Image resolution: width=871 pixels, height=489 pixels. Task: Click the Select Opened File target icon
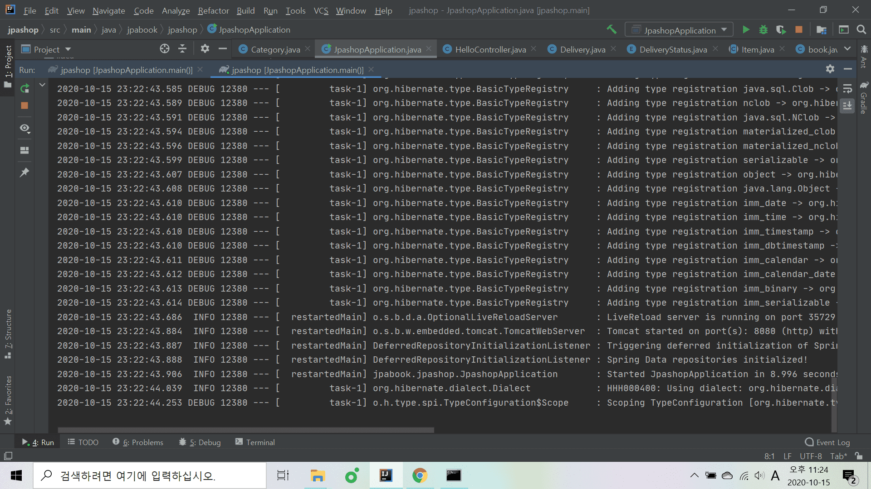click(165, 49)
